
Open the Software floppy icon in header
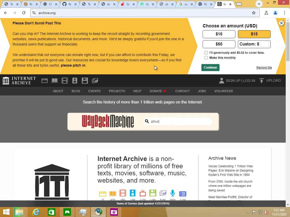[x=85, y=81]
